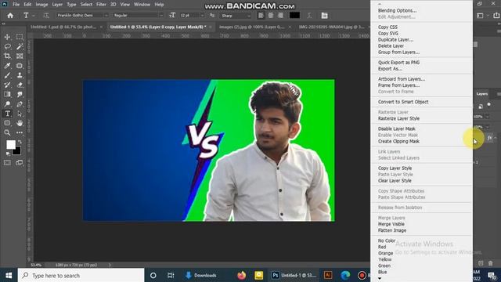The height and width of the screenshot is (282, 501).
Task: Click the Share icon at top right
Action: pyautogui.click(x=496, y=16)
